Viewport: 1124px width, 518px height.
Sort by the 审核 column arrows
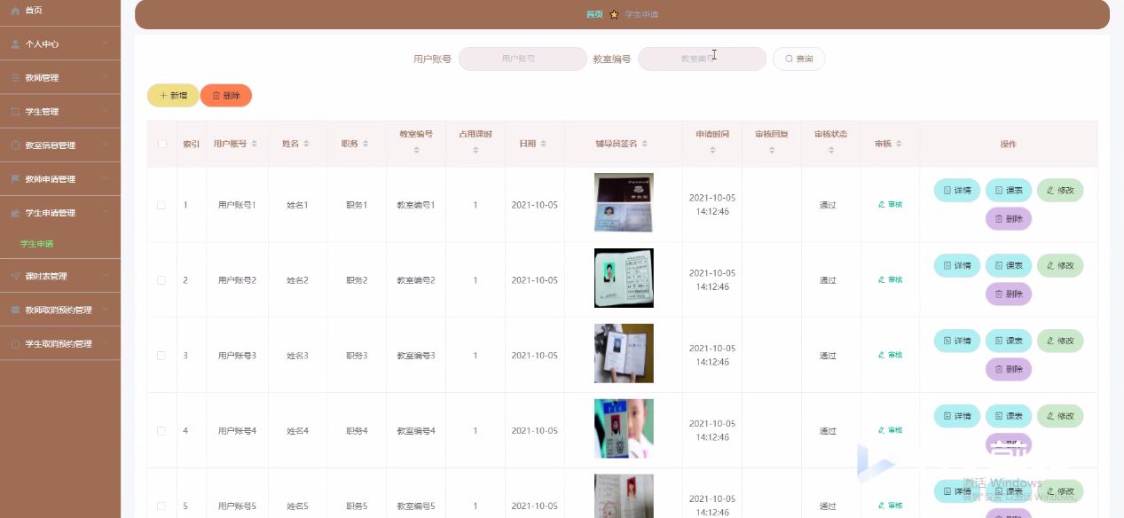[x=900, y=144]
